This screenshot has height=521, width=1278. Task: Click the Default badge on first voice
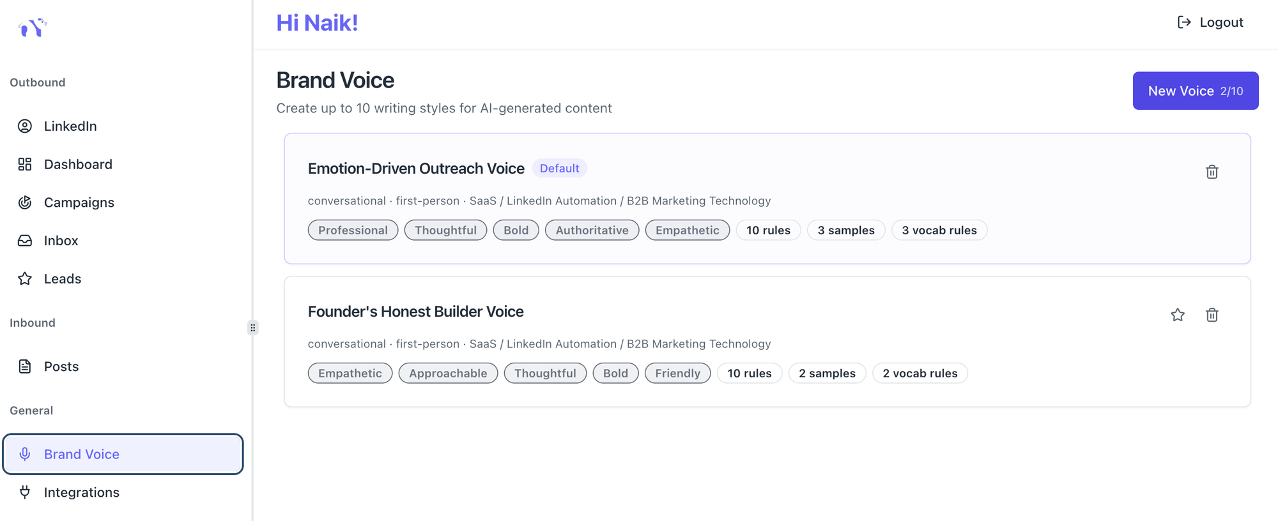(x=559, y=169)
